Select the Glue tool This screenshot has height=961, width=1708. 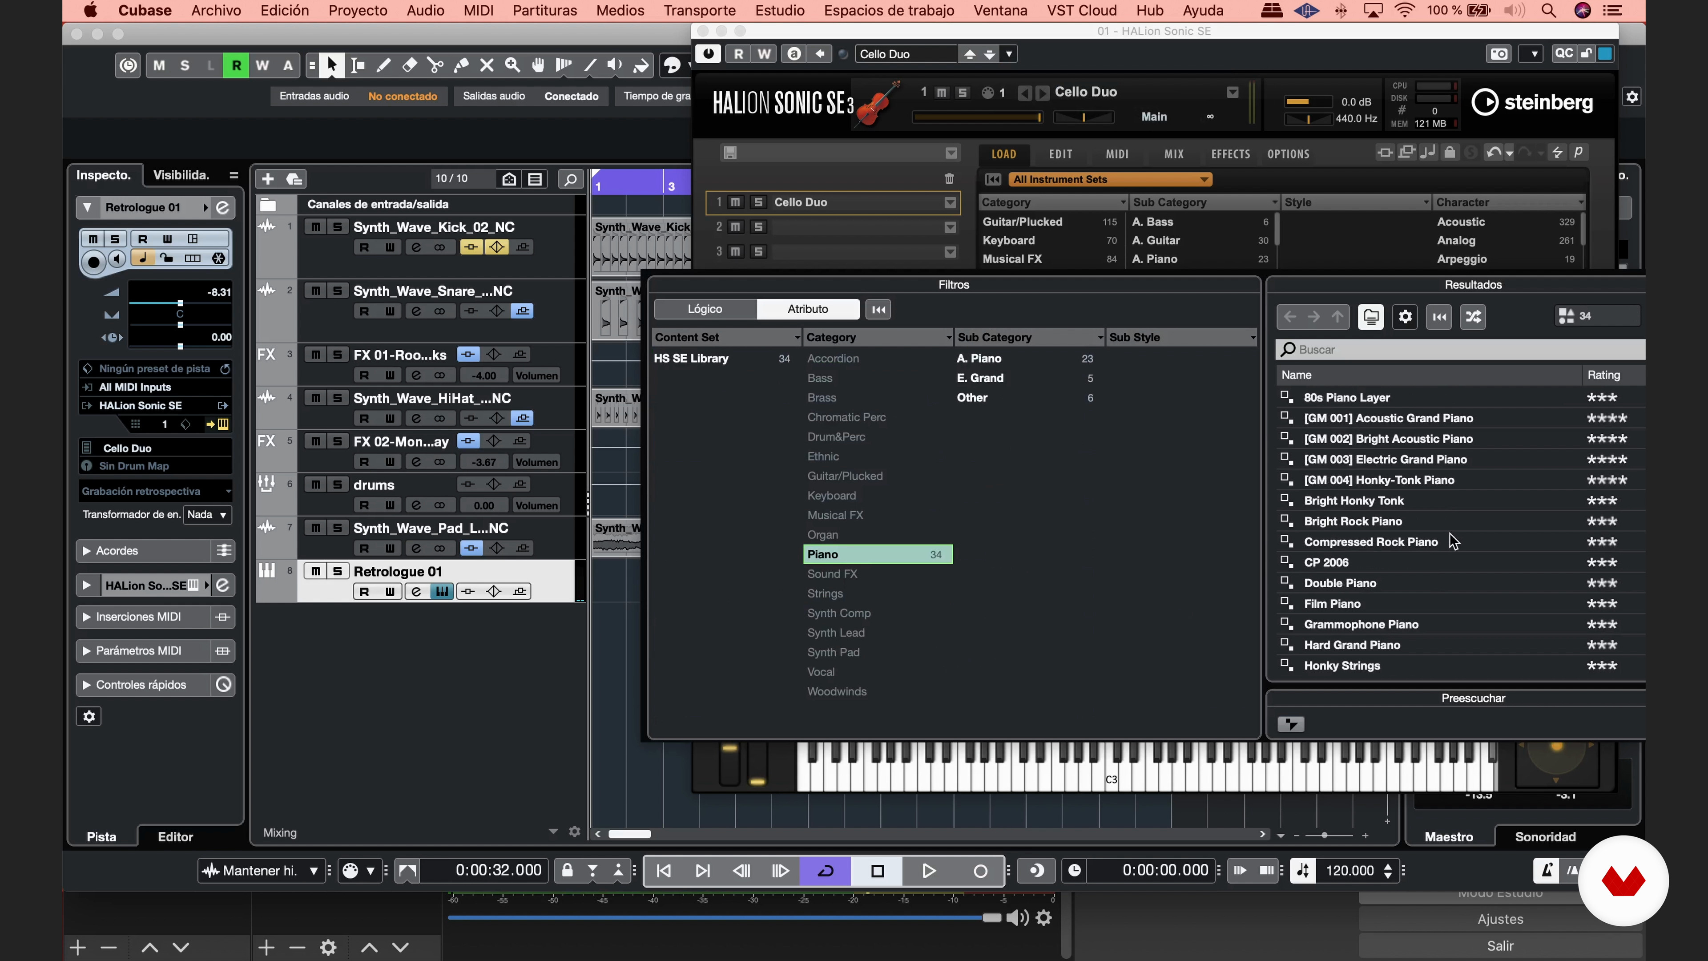[x=462, y=65]
